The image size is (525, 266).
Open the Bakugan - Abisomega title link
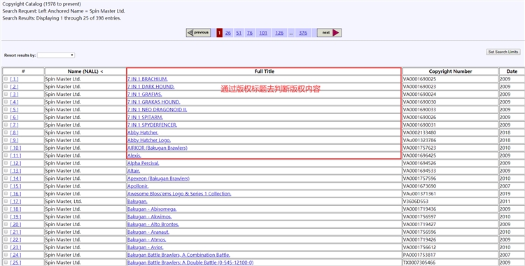click(152, 209)
